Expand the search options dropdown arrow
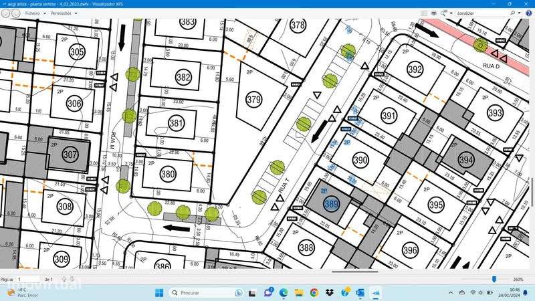The image size is (535, 301). [x=520, y=13]
